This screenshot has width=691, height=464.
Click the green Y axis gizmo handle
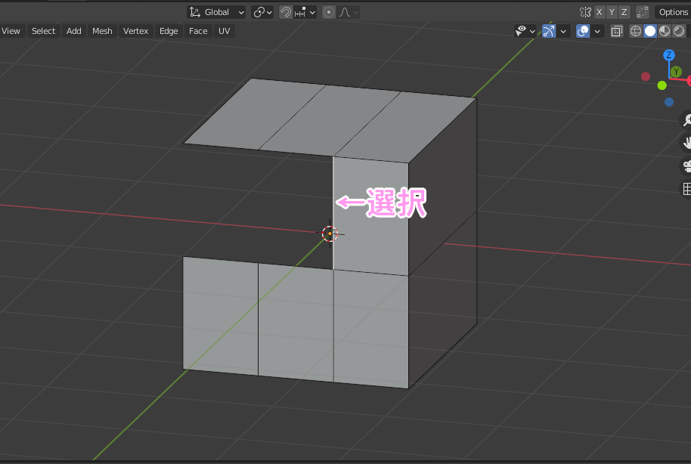(676, 71)
